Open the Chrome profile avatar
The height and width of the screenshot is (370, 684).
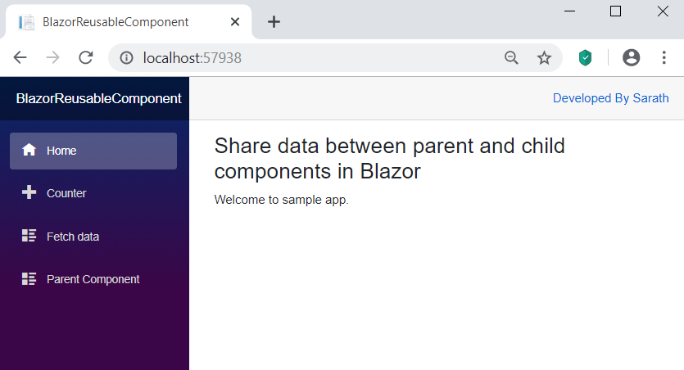click(x=631, y=57)
